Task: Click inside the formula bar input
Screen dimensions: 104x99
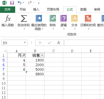Action: tap(84, 43)
